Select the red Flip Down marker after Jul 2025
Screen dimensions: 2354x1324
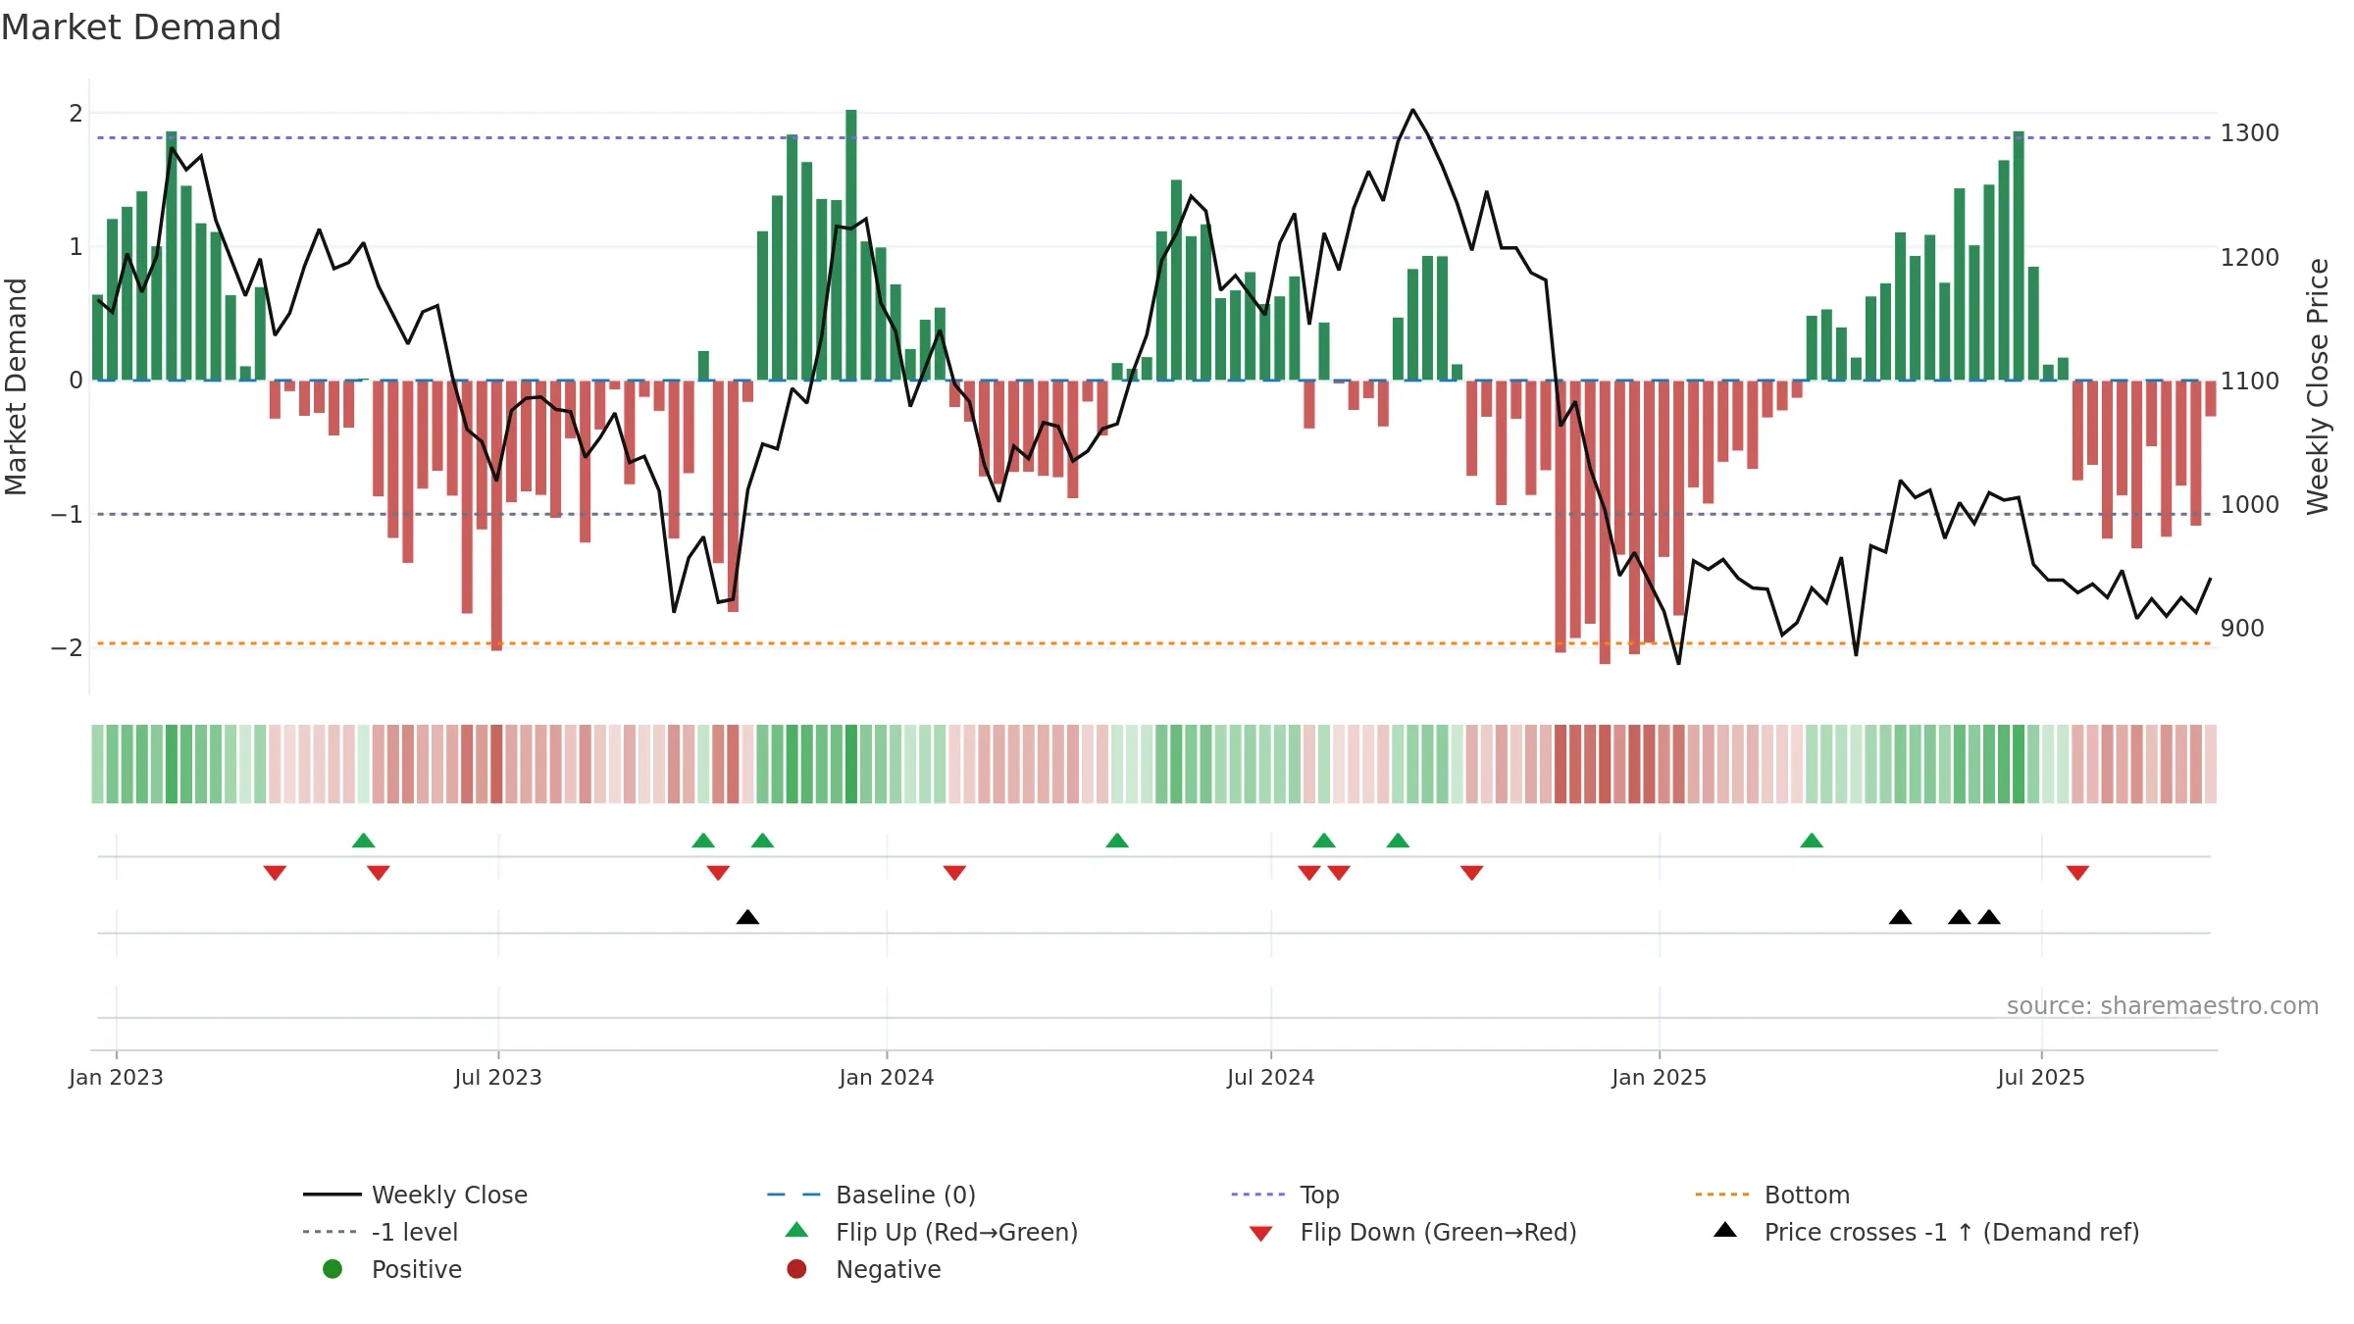pos(2077,873)
